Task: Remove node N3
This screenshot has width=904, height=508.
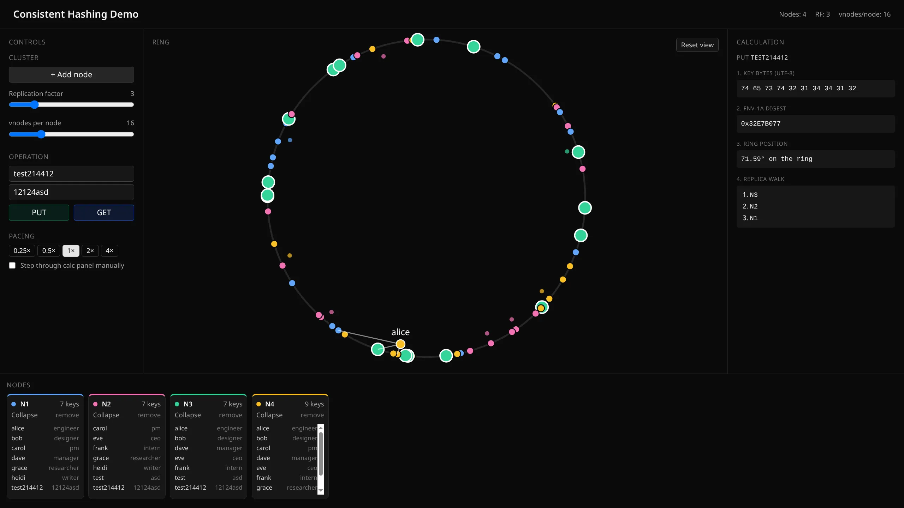Action: pos(230,415)
